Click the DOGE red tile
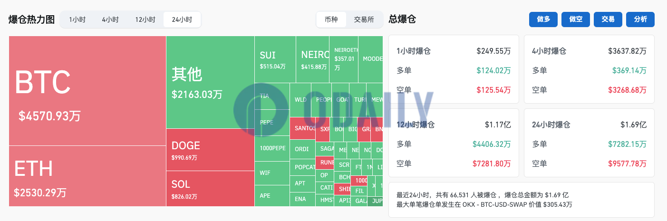 point(210,150)
